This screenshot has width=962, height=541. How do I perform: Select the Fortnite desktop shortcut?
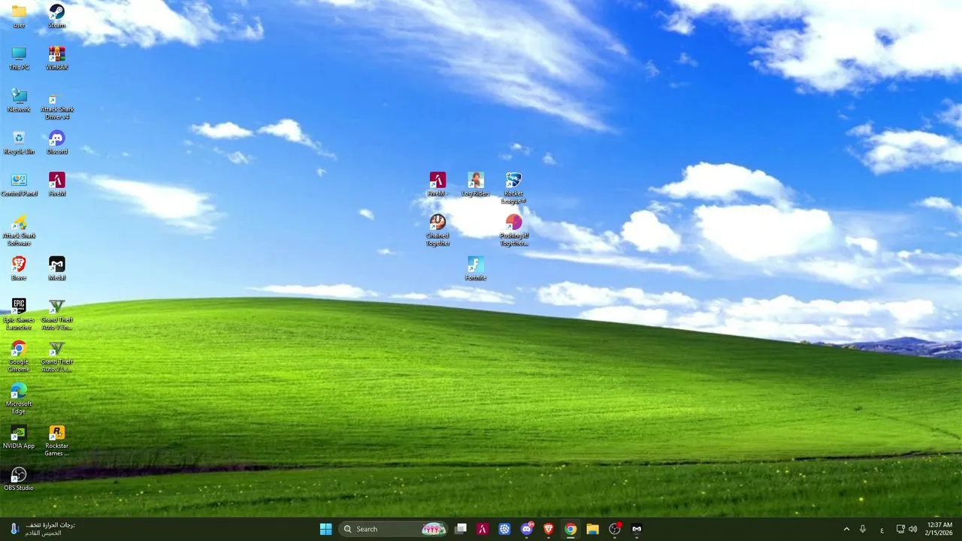(476, 268)
